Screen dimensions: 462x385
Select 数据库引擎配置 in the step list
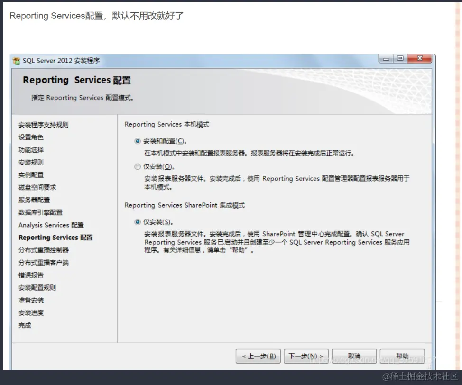point(40,212)
